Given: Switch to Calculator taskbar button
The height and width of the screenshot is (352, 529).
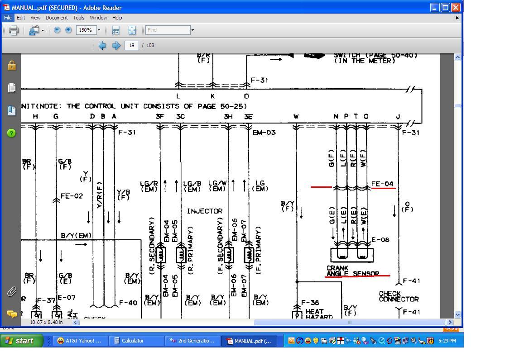Looking at the screenshot, I should coord(136,341).
